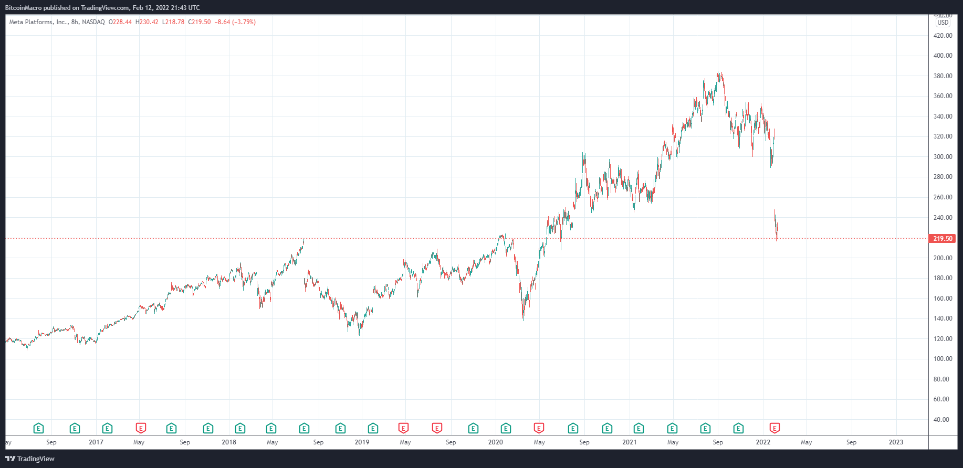963x468 pixels.
Task: Click the 300.00 price axis label
Action: point(943,157)
